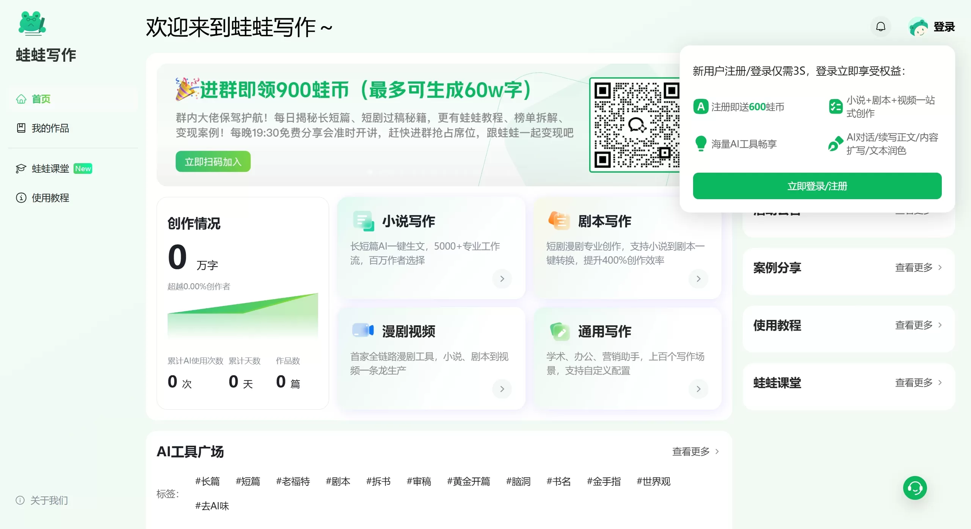The height and width of the screenshot is (529, 971).
Task: Click the 小说写作 document icon
Action: (363, 221)
